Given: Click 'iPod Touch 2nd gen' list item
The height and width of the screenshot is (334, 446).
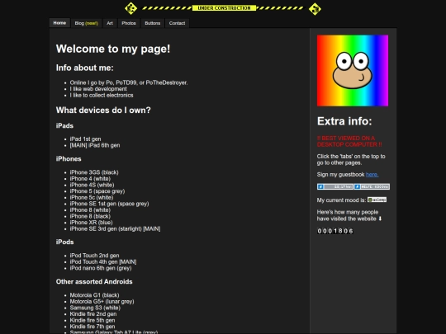Looking at the screenshot, I should [94, 256].
